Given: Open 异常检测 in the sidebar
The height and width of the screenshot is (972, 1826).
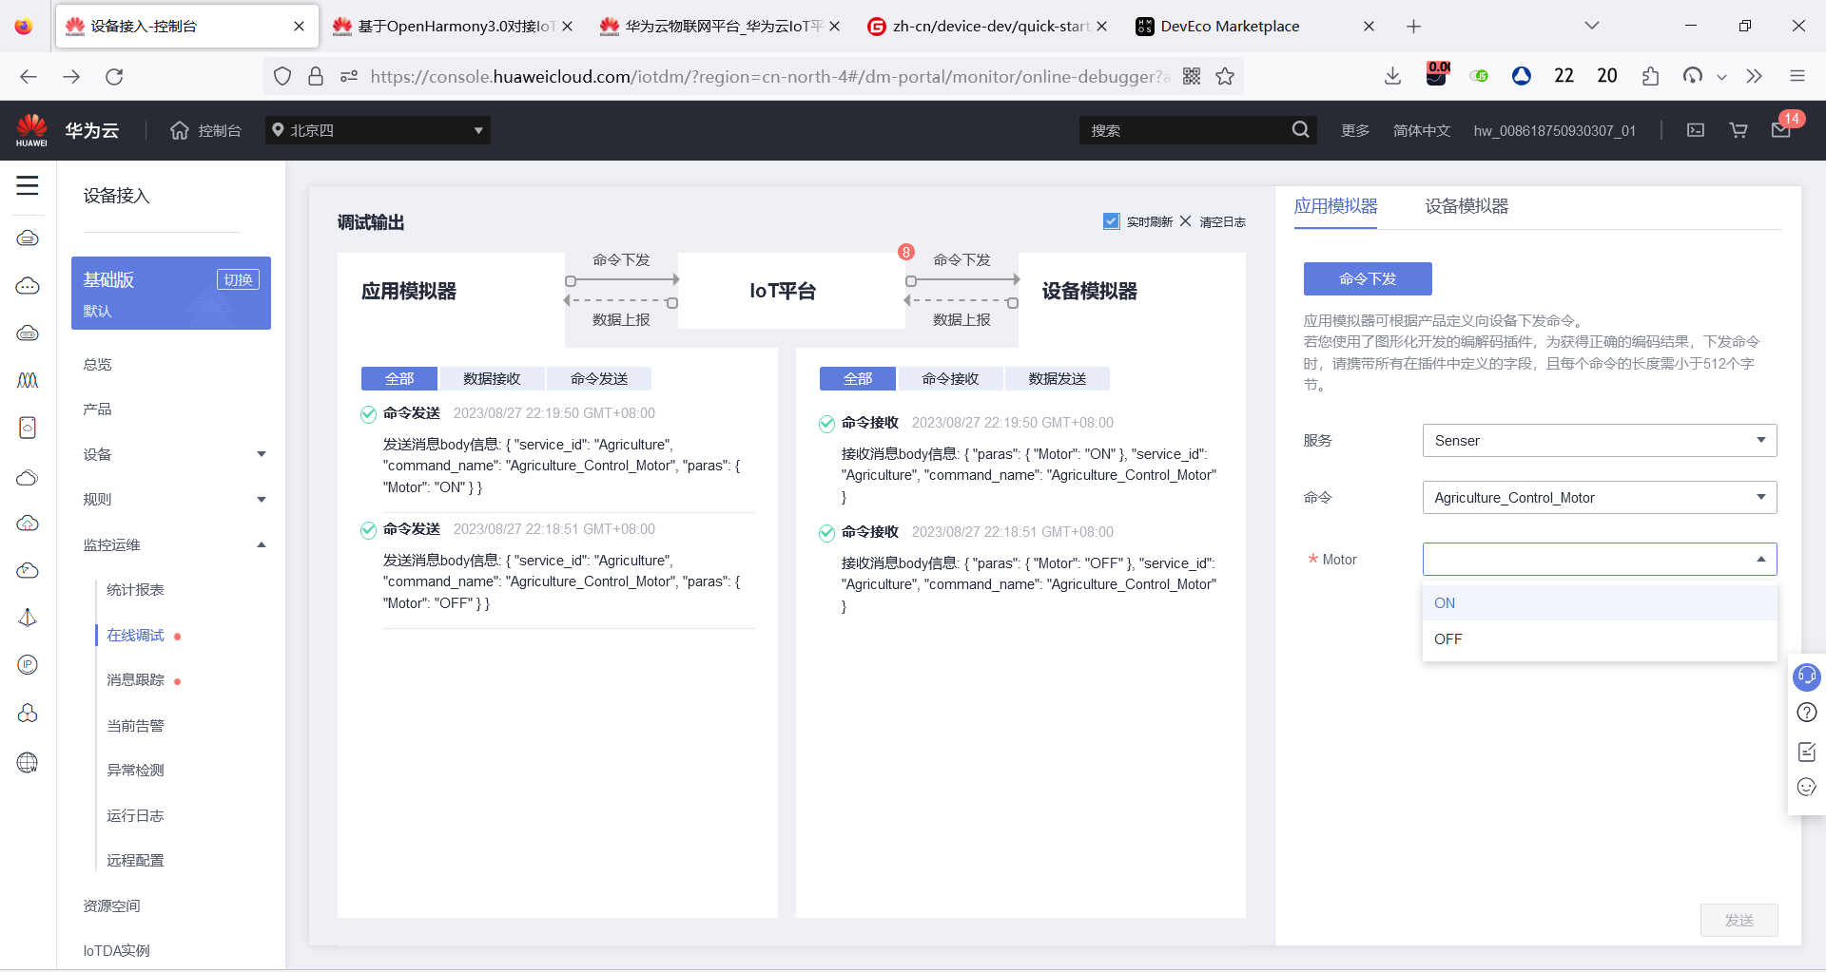Looking at the screenshot, I should coord(135,771).
